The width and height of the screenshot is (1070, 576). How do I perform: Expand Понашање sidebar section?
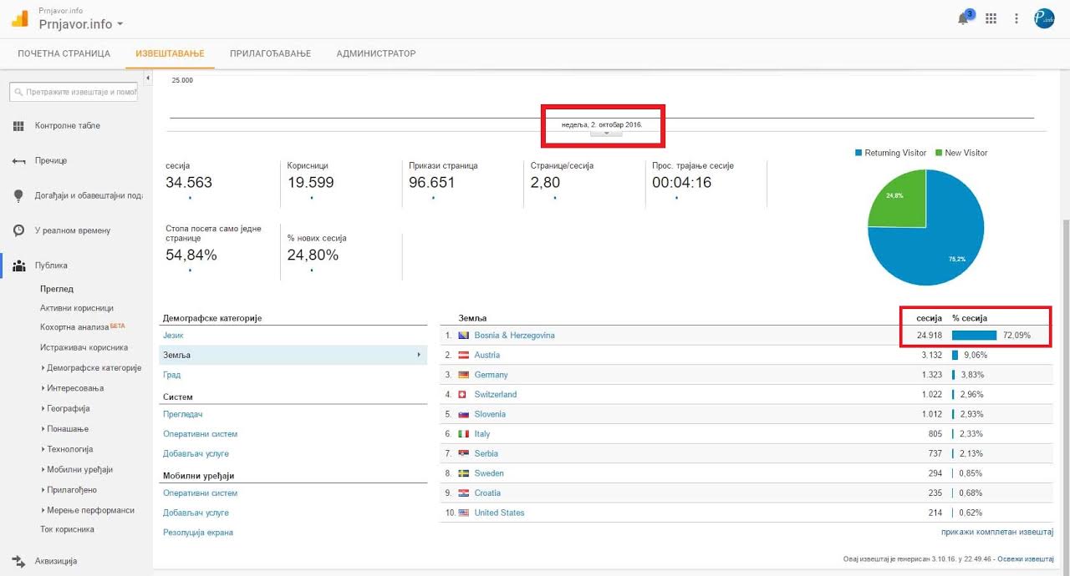(64, 429)
